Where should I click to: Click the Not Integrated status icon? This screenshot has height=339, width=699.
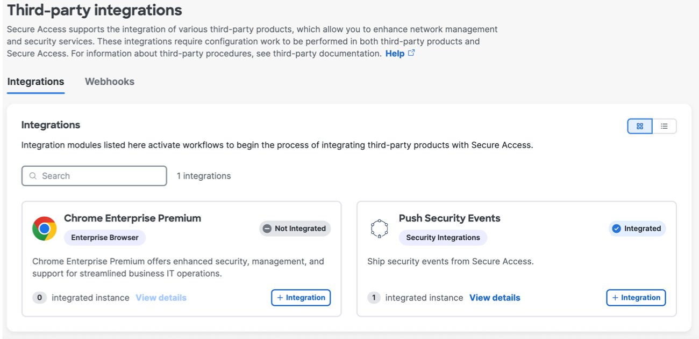(267, 228)
